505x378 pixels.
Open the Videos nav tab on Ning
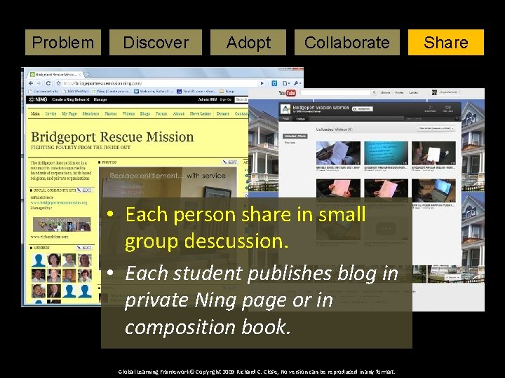point(128,114)
